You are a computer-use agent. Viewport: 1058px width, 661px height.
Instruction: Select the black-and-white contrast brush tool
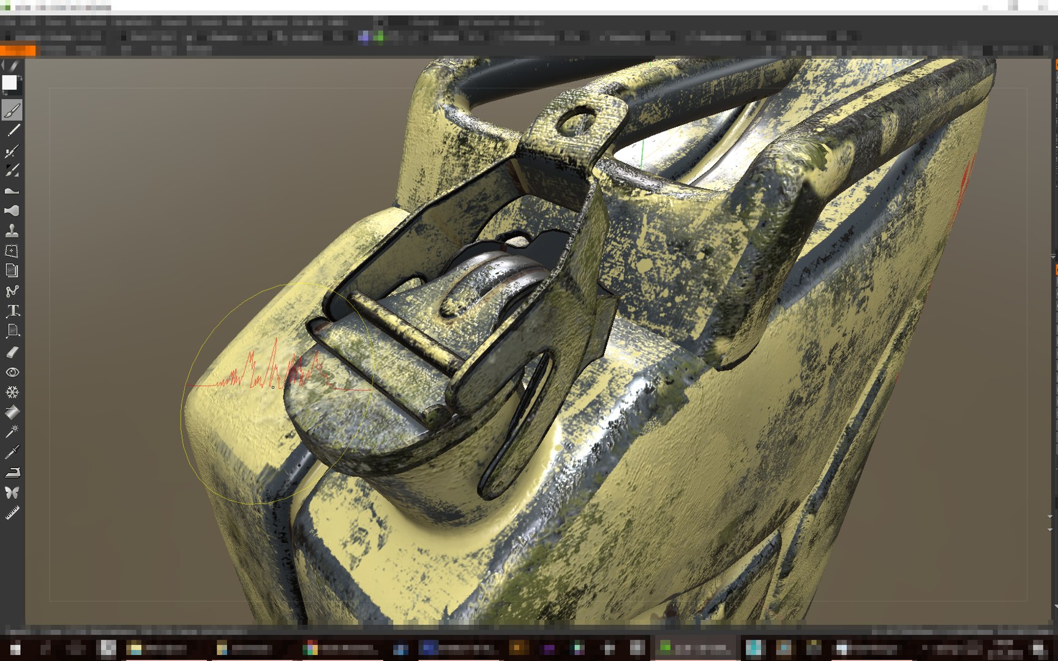coord(12,171)
